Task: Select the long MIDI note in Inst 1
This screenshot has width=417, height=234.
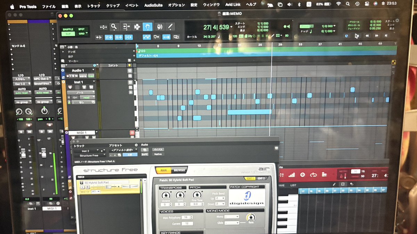Action: [x=249, y=112]
